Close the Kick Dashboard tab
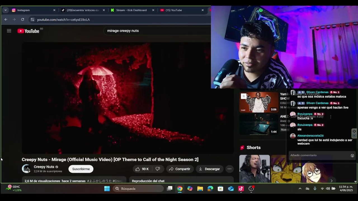358x201 pixels. coord(153,10)
